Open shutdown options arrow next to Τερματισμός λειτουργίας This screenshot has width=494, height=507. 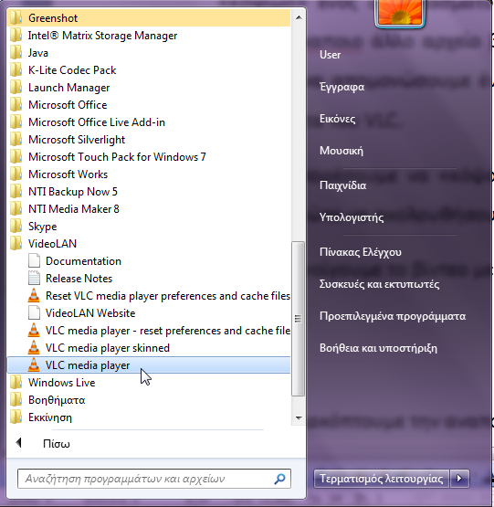click(459, 478)
